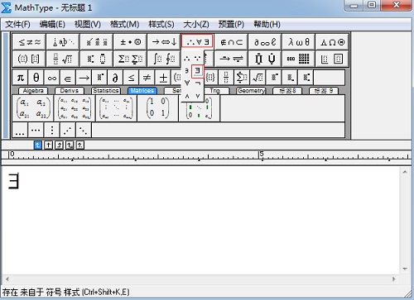Switch to the Trig tab

pos(216,91)
